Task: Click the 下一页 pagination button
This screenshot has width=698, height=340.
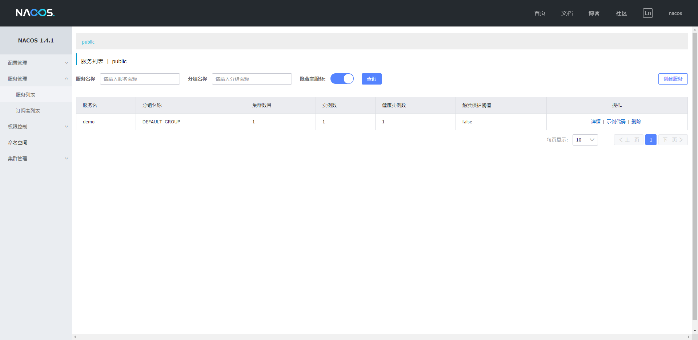Action: click(x=673, y=140)
